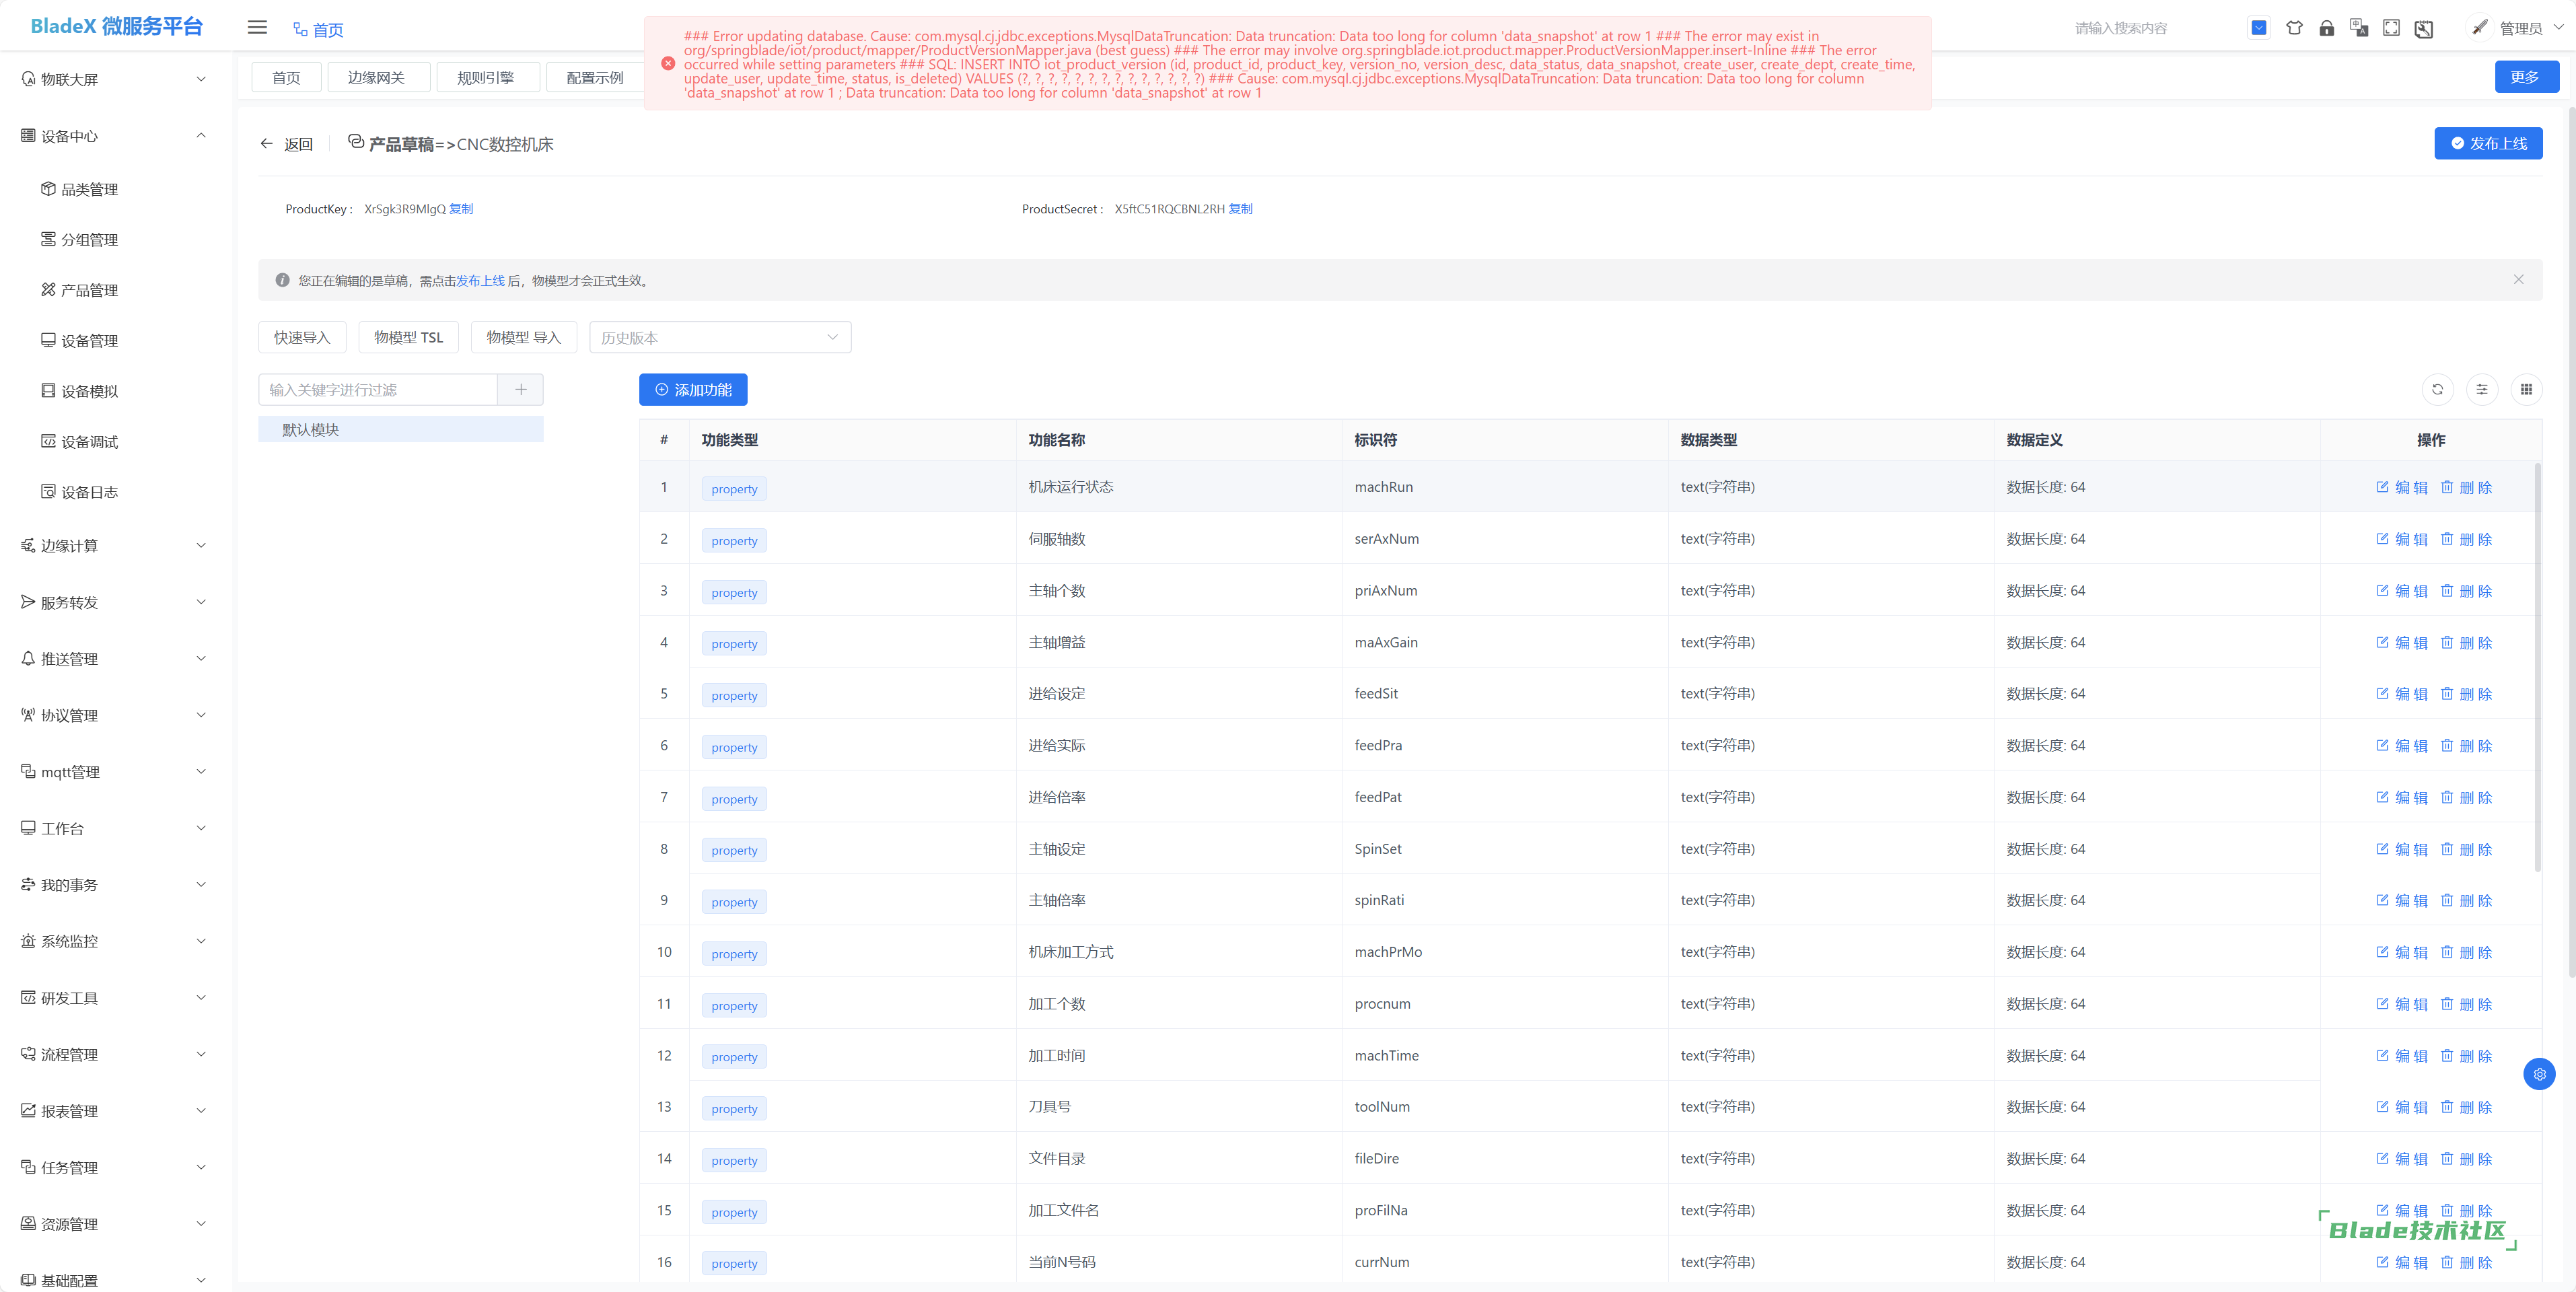The image size is (2576, 1292).
Task: Add a module with the plus button
Action: tap(520, 390)
